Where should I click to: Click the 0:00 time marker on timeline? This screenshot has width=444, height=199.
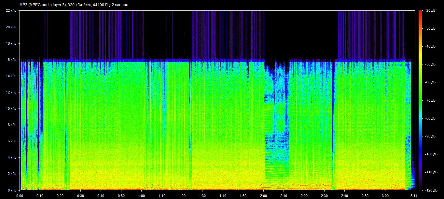tap(20, 196)
